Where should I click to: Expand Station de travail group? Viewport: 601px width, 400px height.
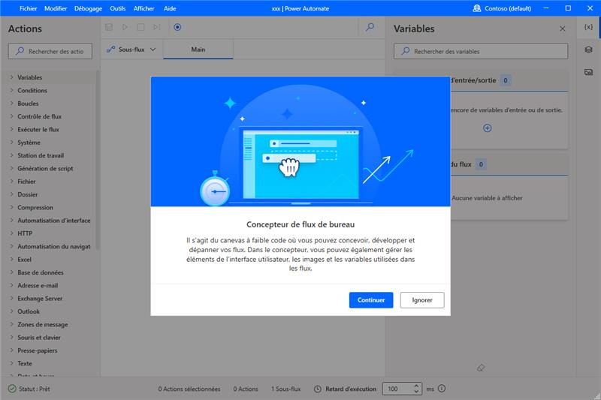coord(49,155)
